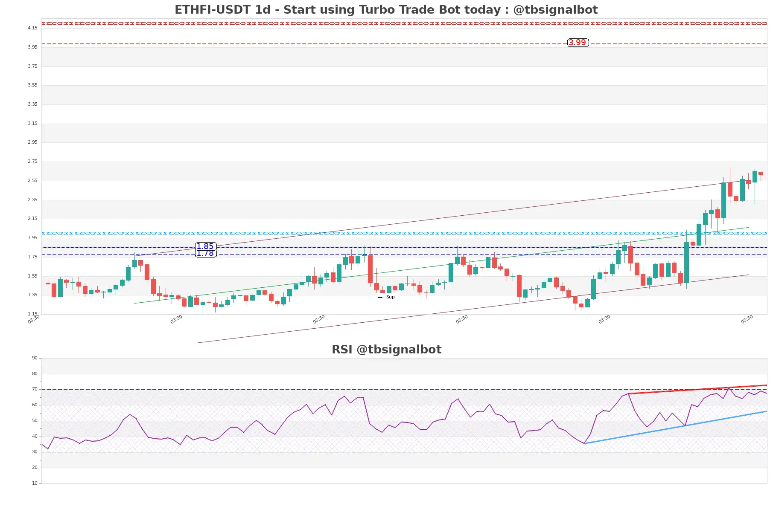This screenshot has height=515, width=773.
Task: Click the last 03:30 time axis label
Action: coord(747,320)
